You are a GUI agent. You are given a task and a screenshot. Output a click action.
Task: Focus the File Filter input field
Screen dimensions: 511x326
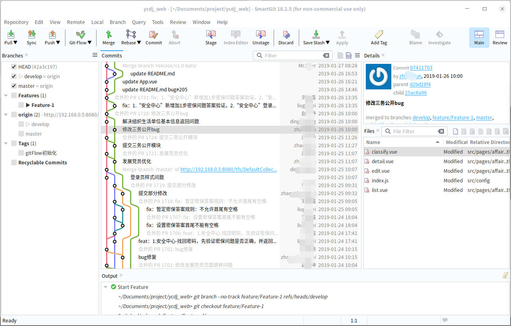(414, 131)
